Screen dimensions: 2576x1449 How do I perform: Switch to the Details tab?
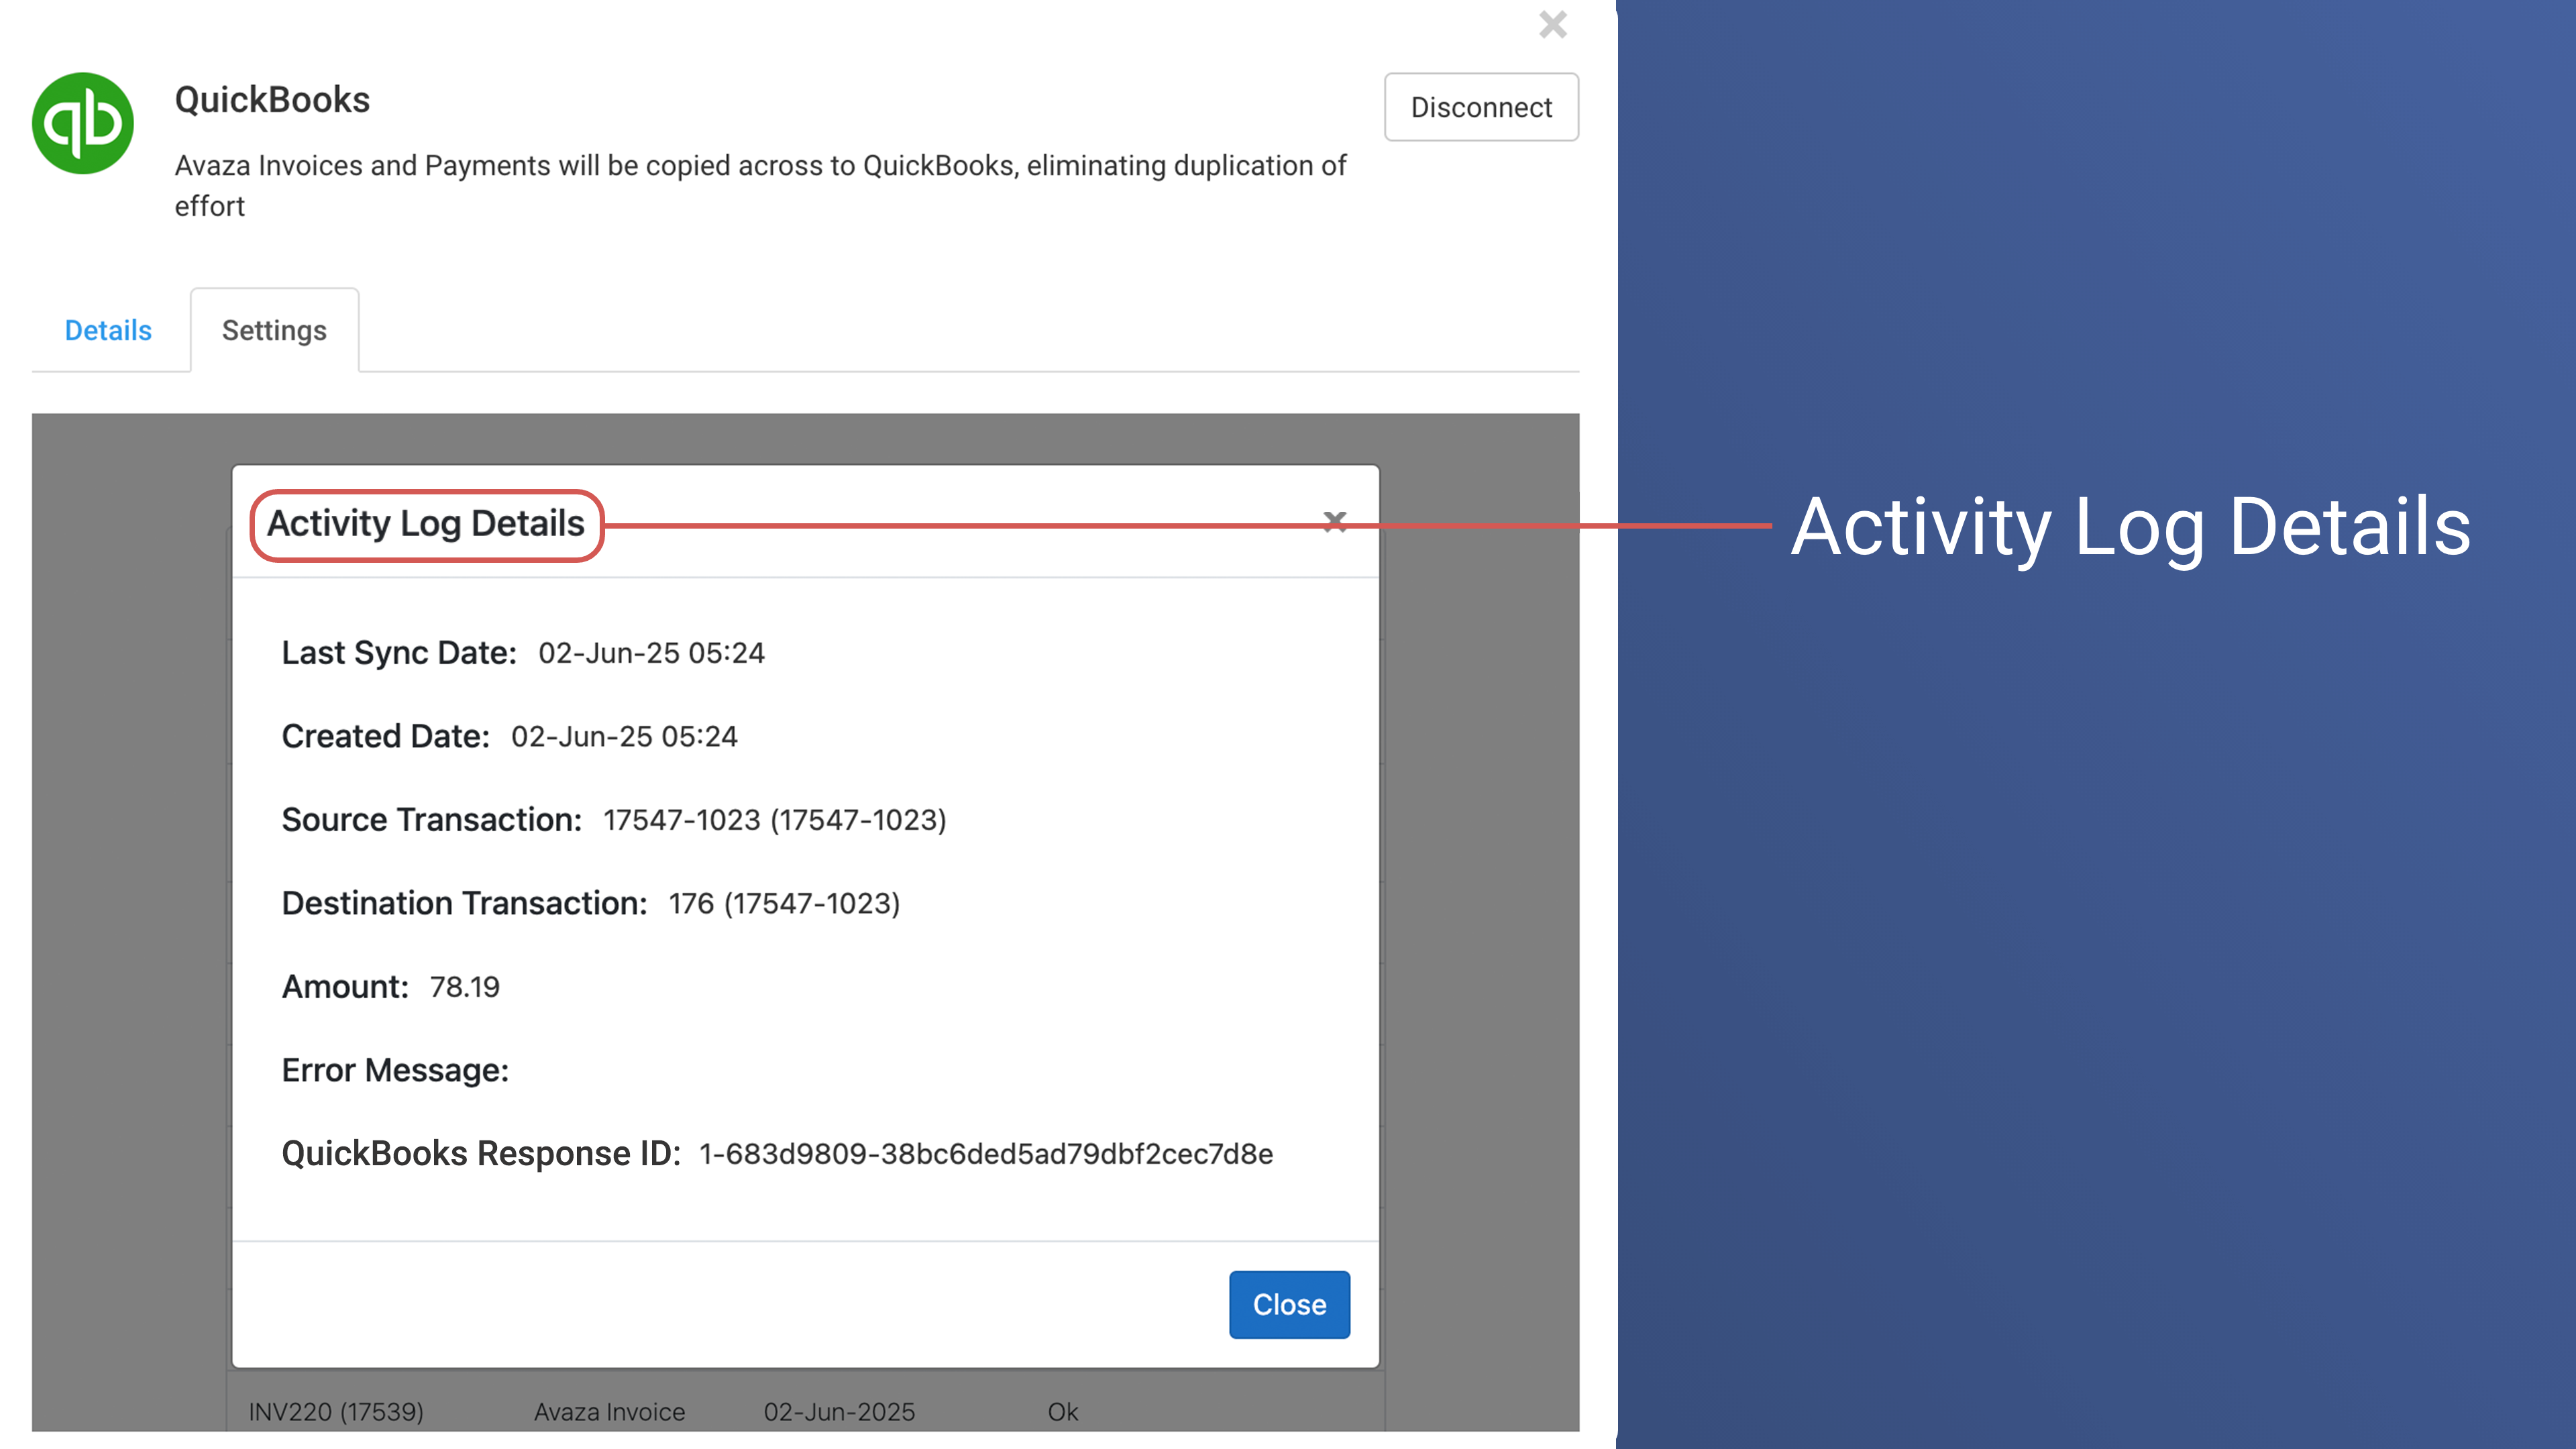coord(108,330)
